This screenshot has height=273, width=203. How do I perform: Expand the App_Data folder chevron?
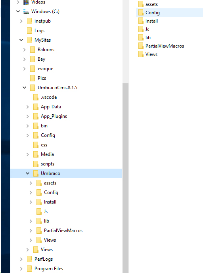coord(28,107)
